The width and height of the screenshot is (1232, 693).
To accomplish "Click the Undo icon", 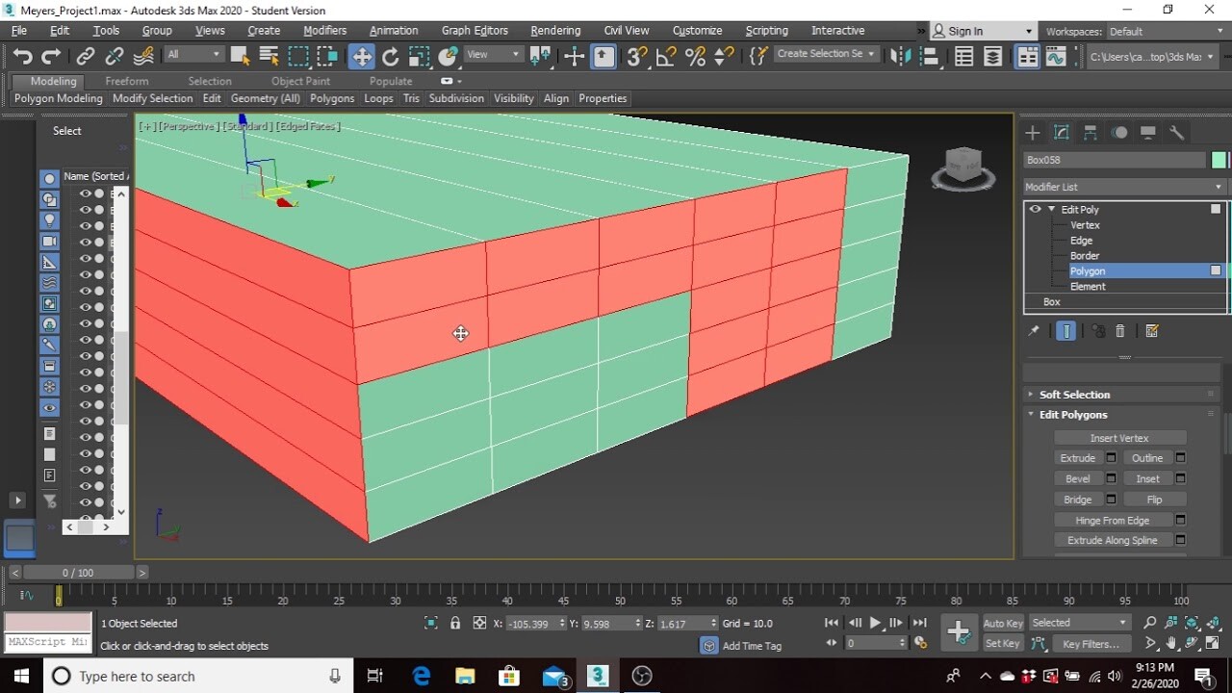I will (21, 55).
